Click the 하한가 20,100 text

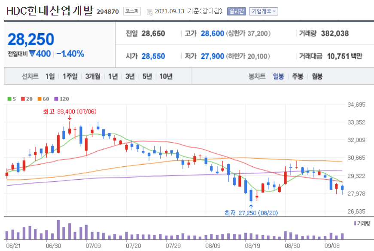(248, 56)
